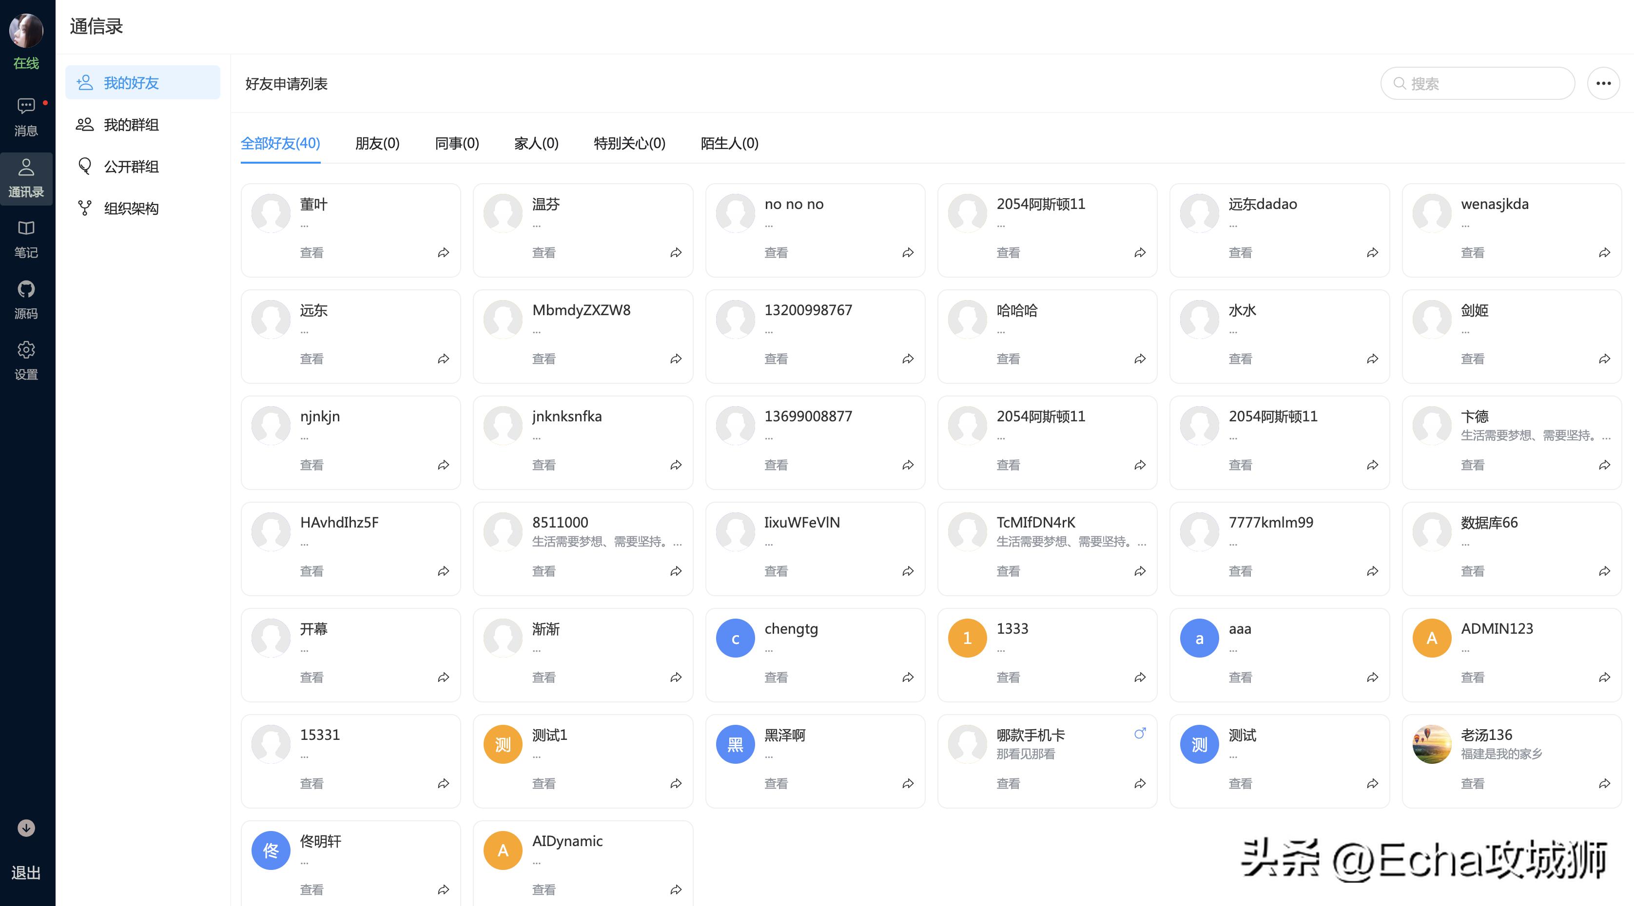Click the download arrow at the sidebar bottom

(x=26, y=829)
